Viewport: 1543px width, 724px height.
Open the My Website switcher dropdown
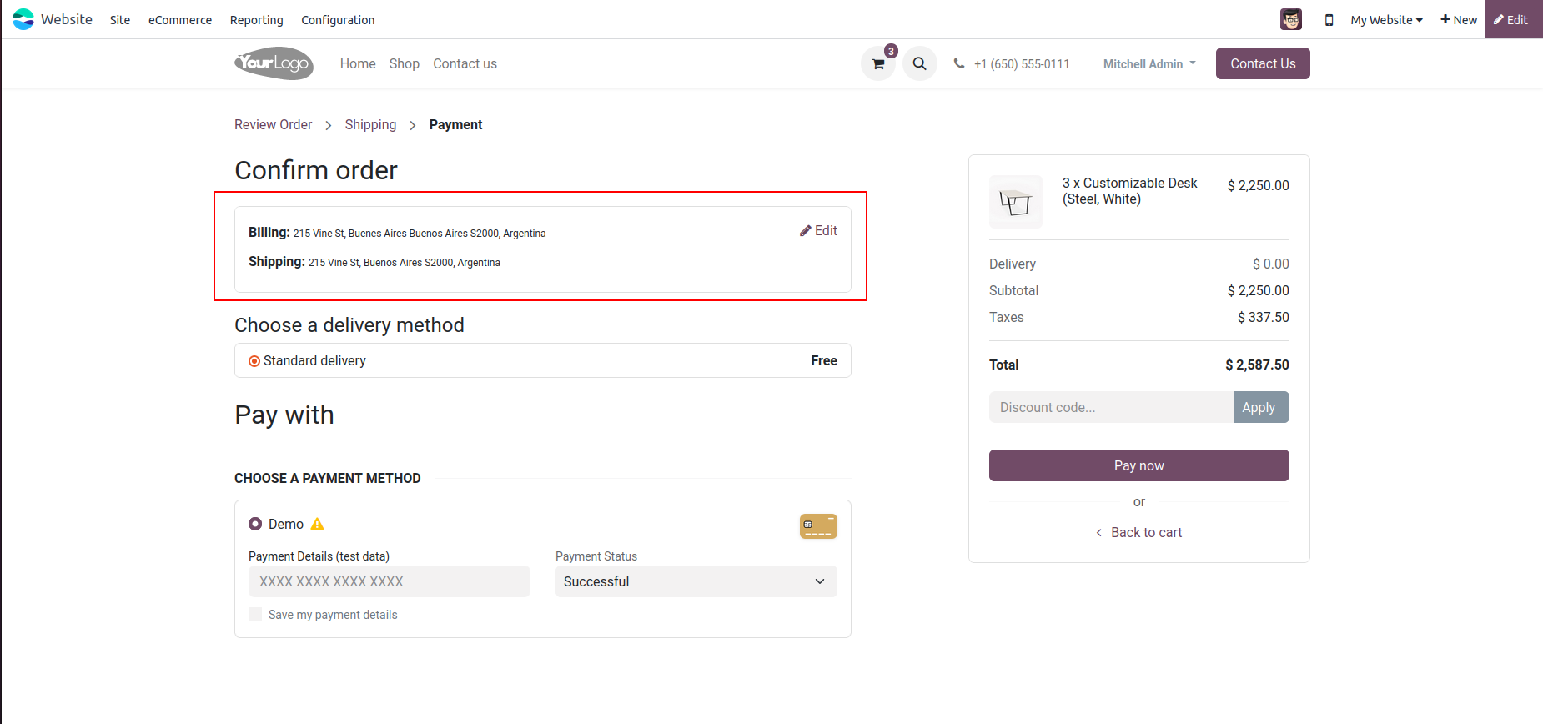click(x=1386, y=20)
